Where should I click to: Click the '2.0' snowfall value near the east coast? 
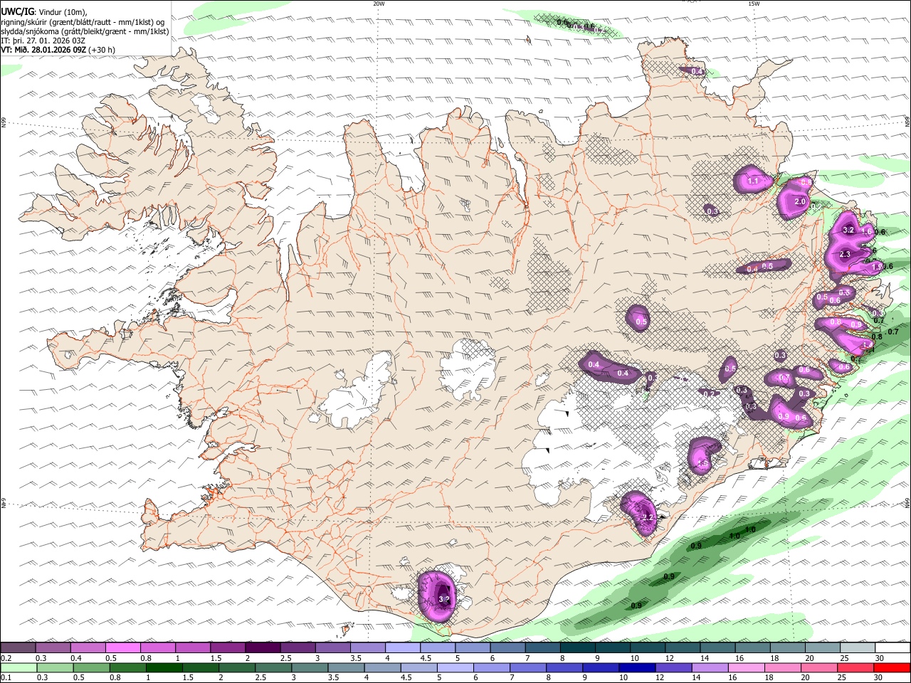(799, 202)
